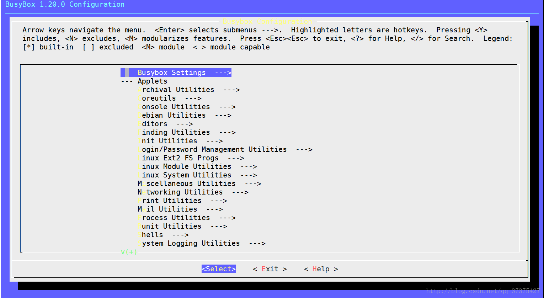Open the Editors submenu
The width and height of the screenshot is (544, 298).
[x=165, y=124]
